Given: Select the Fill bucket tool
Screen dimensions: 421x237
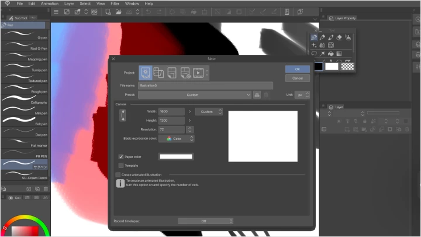Looking at the screenshot, I should click(331, 53).
